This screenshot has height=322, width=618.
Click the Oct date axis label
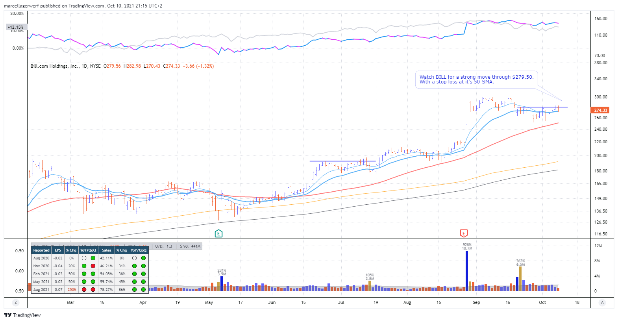tap(542, 302)
